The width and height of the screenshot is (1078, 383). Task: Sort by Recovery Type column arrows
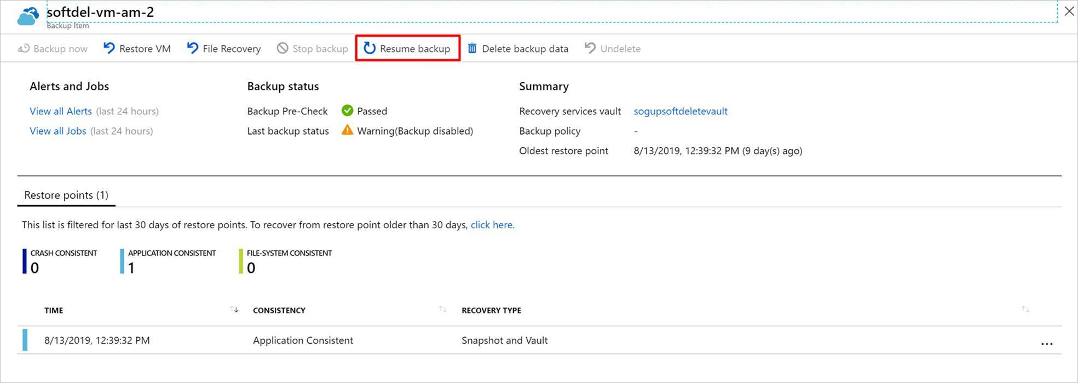click(1025, 310)
